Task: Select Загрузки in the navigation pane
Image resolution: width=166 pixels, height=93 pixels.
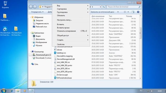Action: [39, 20]
